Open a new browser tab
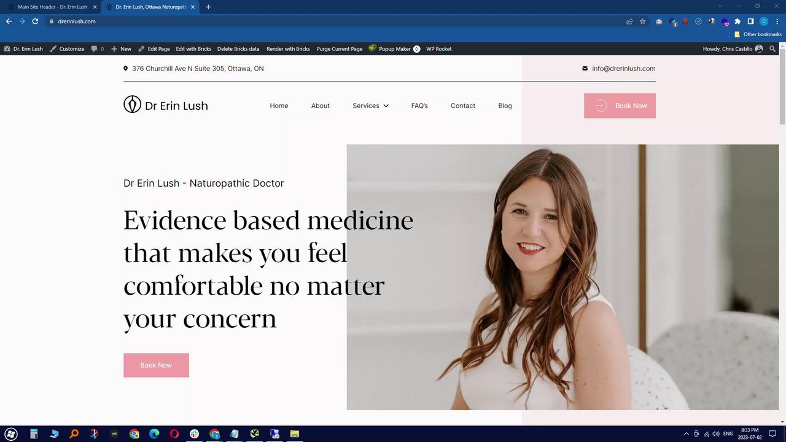The height and width of the screenshot is (442, 786). click(208, 7)
